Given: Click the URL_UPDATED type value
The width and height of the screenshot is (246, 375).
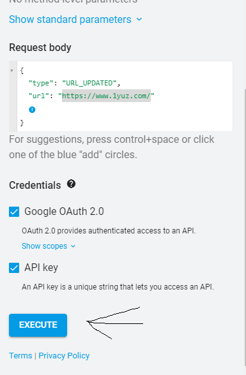Looking at the screenshot, I should point(89,83).
